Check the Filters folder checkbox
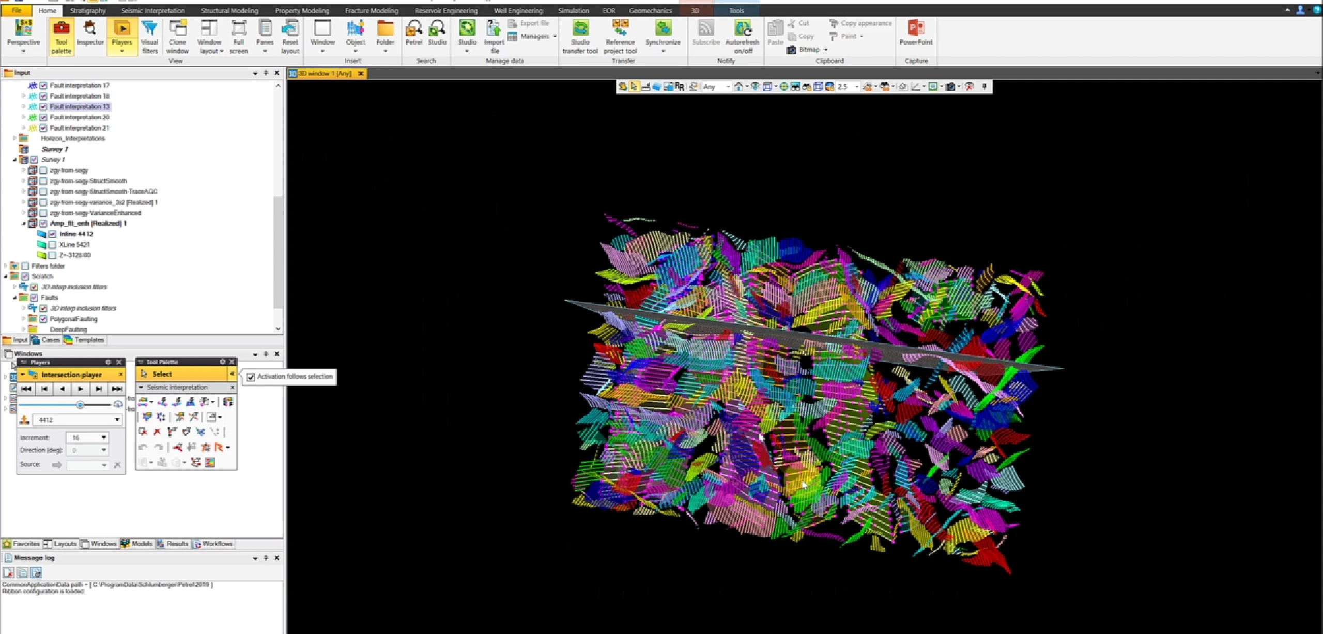This screenshot has height=634, width=1323. coord(25,266)
